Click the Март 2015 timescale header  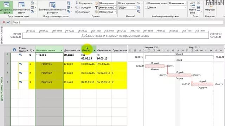click(194, 47)
